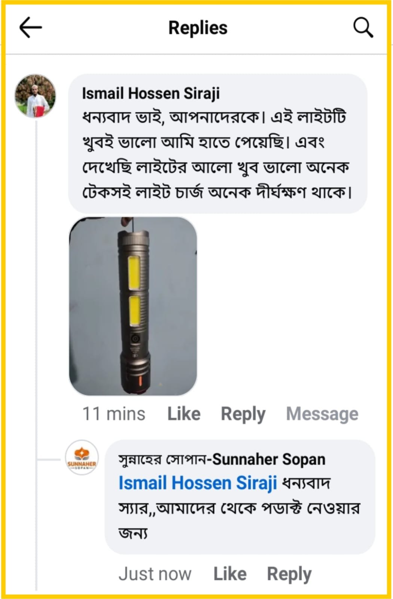Open blue tagged name Ismail Hossen Siraji

tap(198, 483)
